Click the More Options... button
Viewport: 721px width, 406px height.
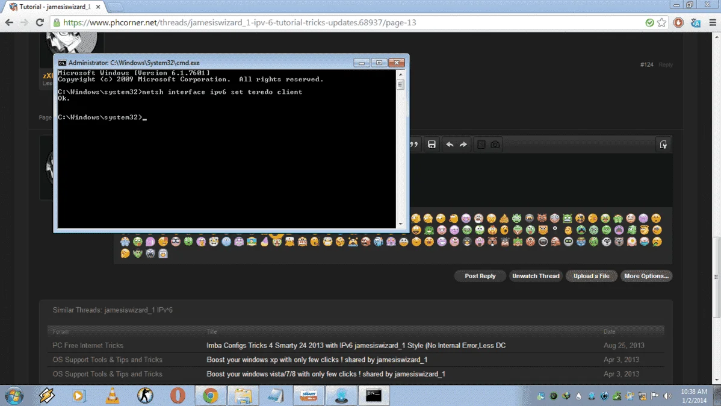coord(646,276)
